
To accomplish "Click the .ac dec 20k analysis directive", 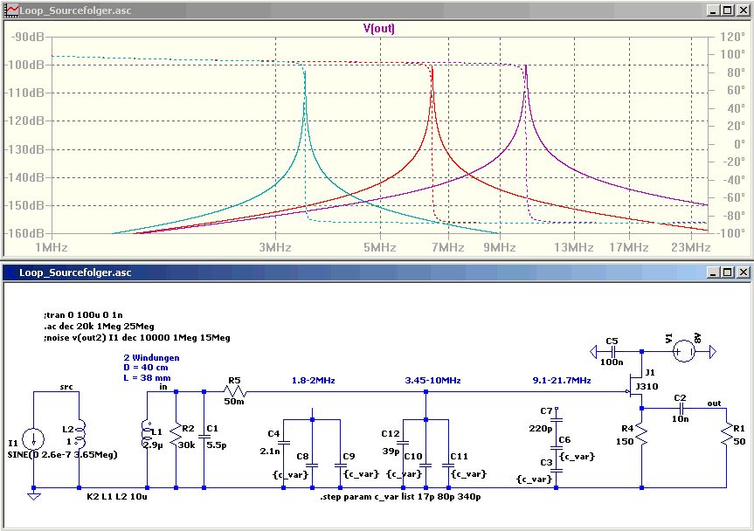I will tap(87, 325).
